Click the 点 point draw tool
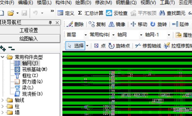This screenshot has height=116, width=192. pos(100,46)
